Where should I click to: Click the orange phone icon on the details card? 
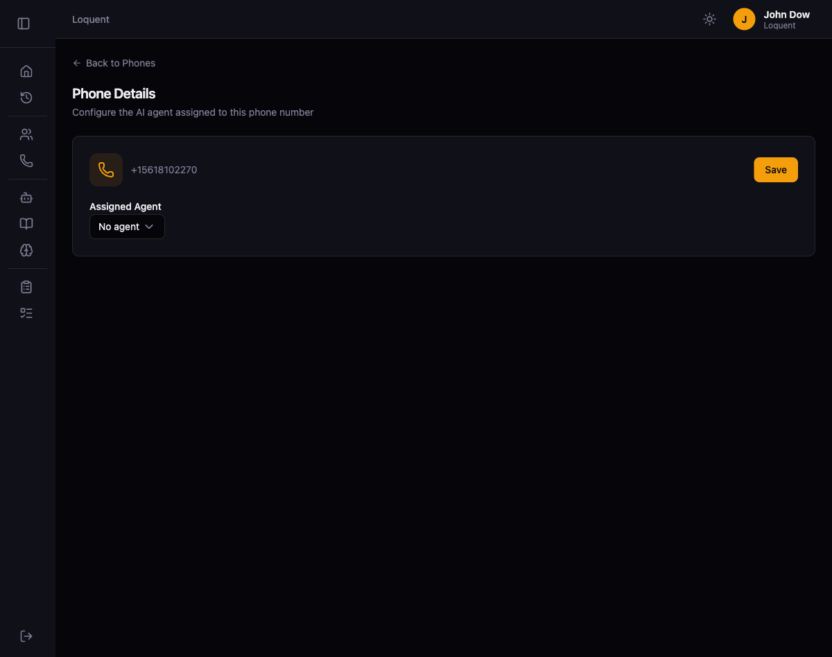point(106,169)
